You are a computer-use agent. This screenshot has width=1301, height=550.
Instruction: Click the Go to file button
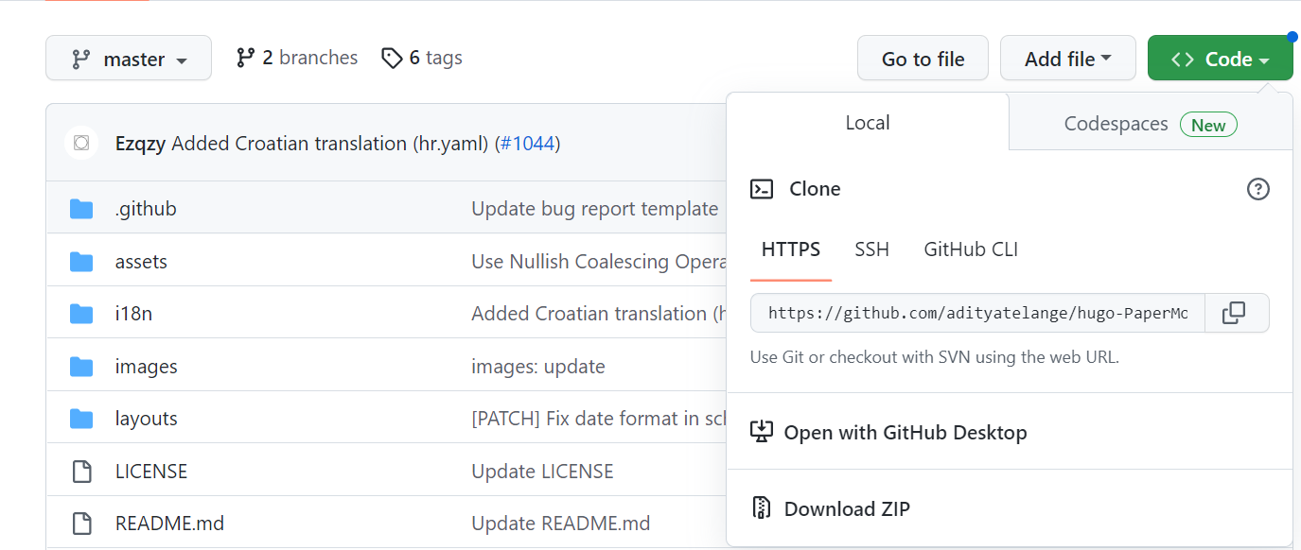point(923,59)
